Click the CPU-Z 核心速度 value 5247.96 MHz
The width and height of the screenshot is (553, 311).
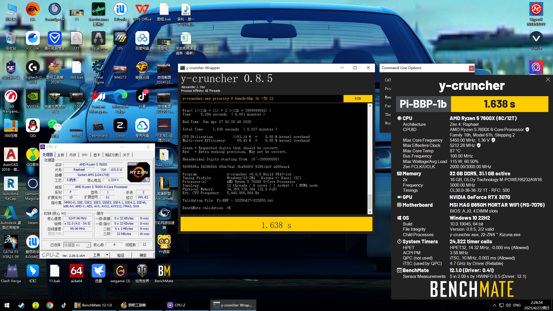[77, 218]
